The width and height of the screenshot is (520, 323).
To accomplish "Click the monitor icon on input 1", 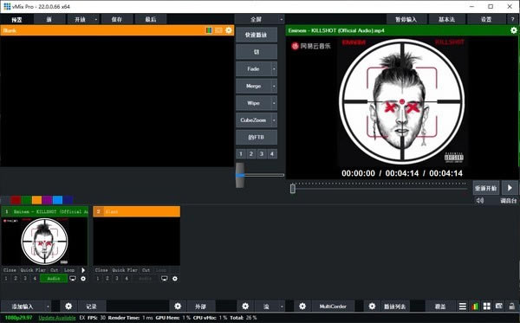I will [x=73, y=278].
